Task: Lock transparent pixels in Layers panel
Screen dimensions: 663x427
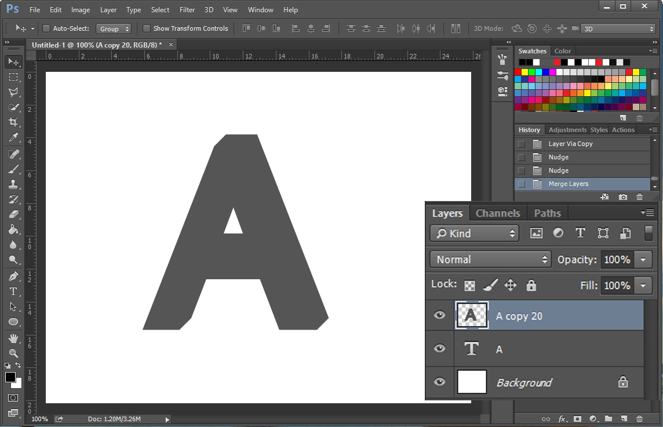Action: 469,286
